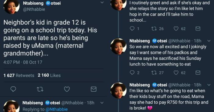The width and height of the screenshot is (214, 112).
Task: View the 1 627 Retweets list
Action: [x=19, y=75]
